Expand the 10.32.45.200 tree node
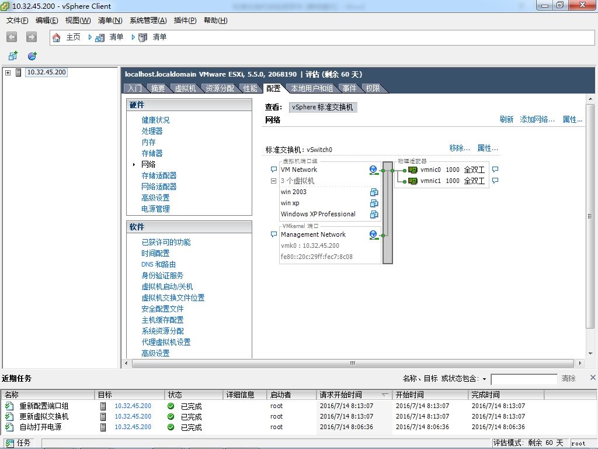The height and width of the screenshot is (449, 598). 8,72
